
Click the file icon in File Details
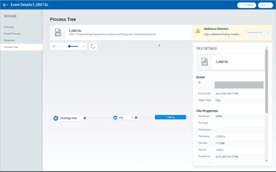pos(204,62)
